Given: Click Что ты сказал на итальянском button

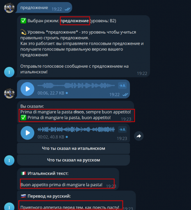Looking at the screenshot, I should coord(73,148).
